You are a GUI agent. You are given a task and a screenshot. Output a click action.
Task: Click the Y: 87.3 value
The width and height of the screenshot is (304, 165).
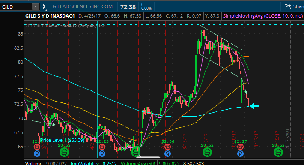point(212,16)
